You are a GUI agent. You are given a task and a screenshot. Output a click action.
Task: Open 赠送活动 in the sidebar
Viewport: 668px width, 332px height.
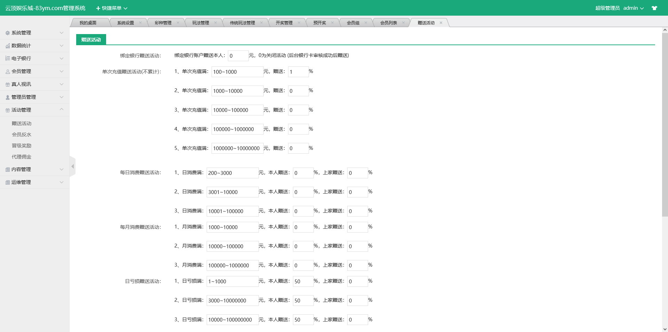pos(22,123)
